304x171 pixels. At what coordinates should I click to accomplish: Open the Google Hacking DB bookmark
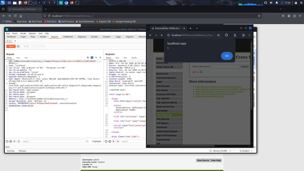point(124,22)
